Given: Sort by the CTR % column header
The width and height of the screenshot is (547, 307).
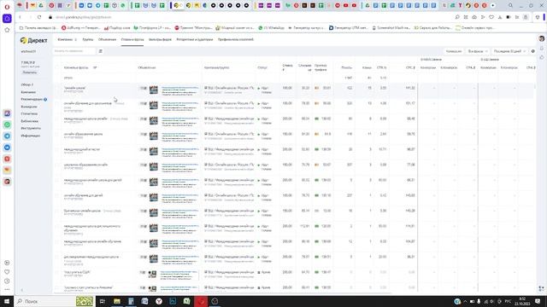Looking at the screenshot, I should point(381,67).
